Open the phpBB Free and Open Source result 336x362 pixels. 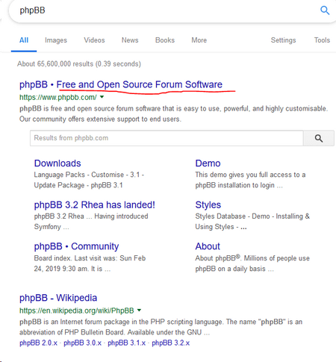pyautogui.click(x=121, y=84)
